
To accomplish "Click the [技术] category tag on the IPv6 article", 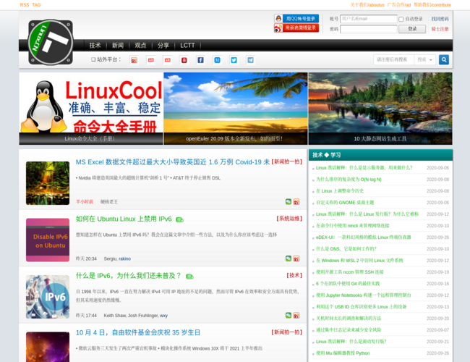I will coord(294,275).
